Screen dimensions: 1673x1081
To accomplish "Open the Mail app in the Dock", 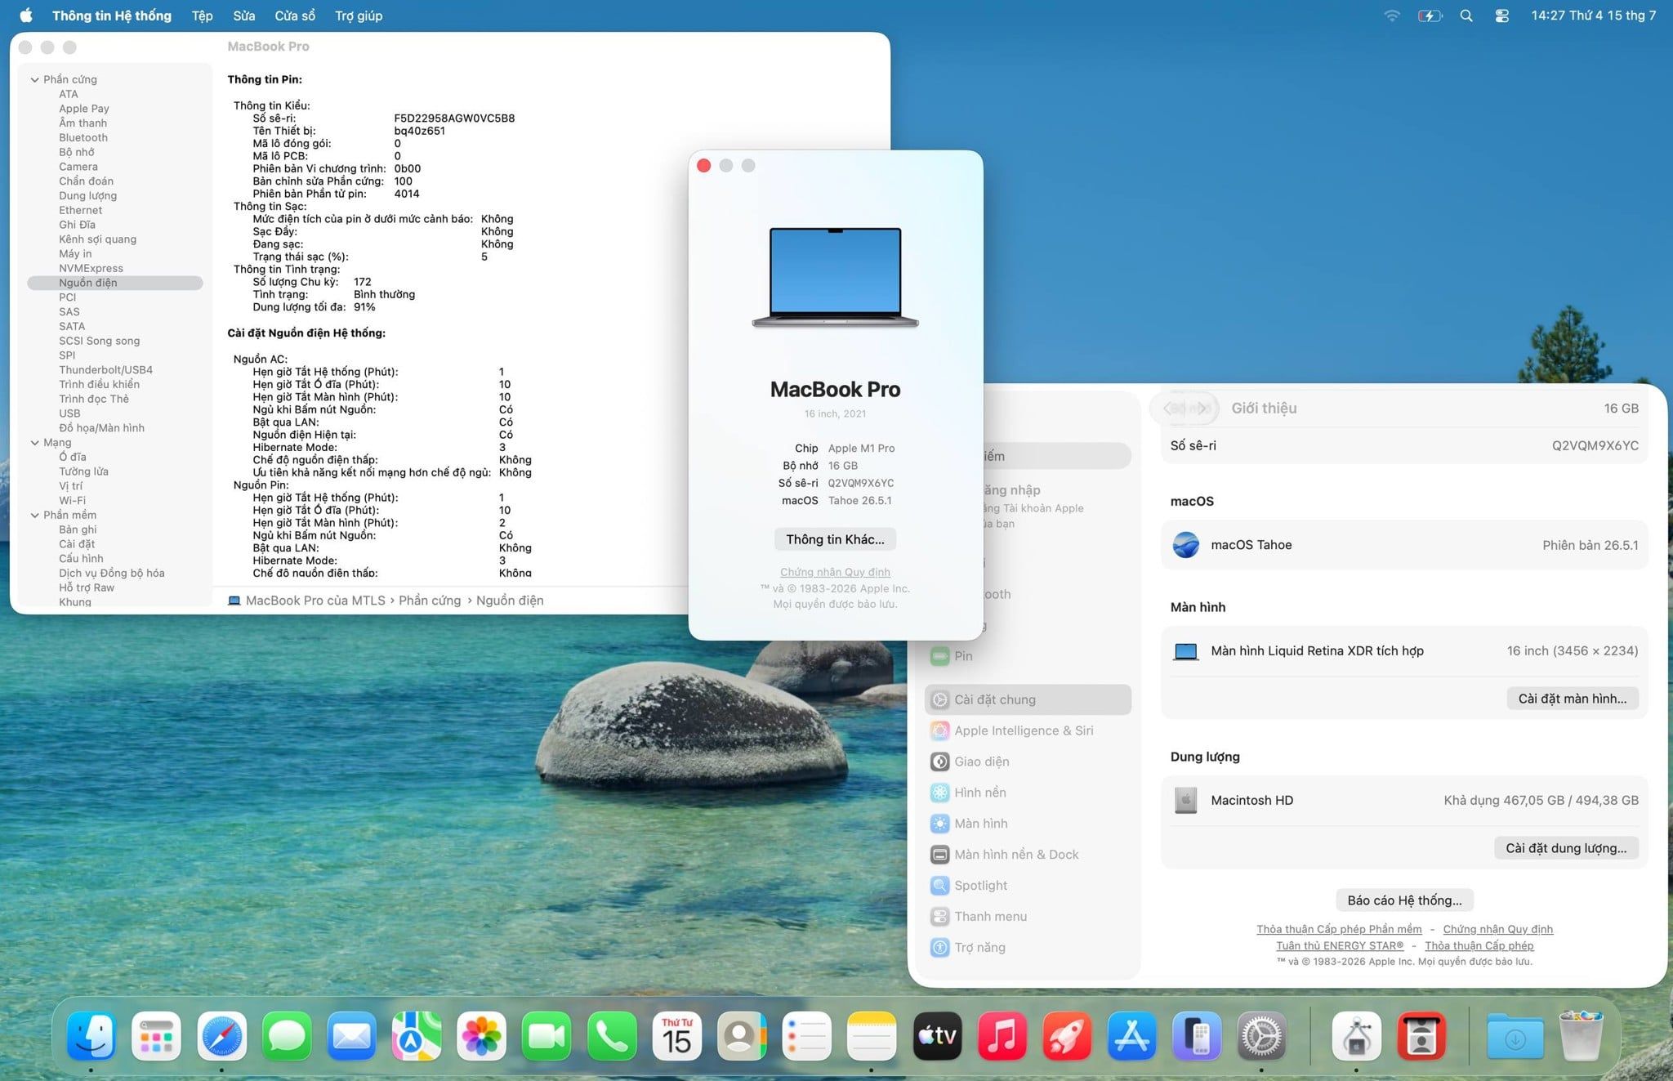I will [x=351, y=1036].
